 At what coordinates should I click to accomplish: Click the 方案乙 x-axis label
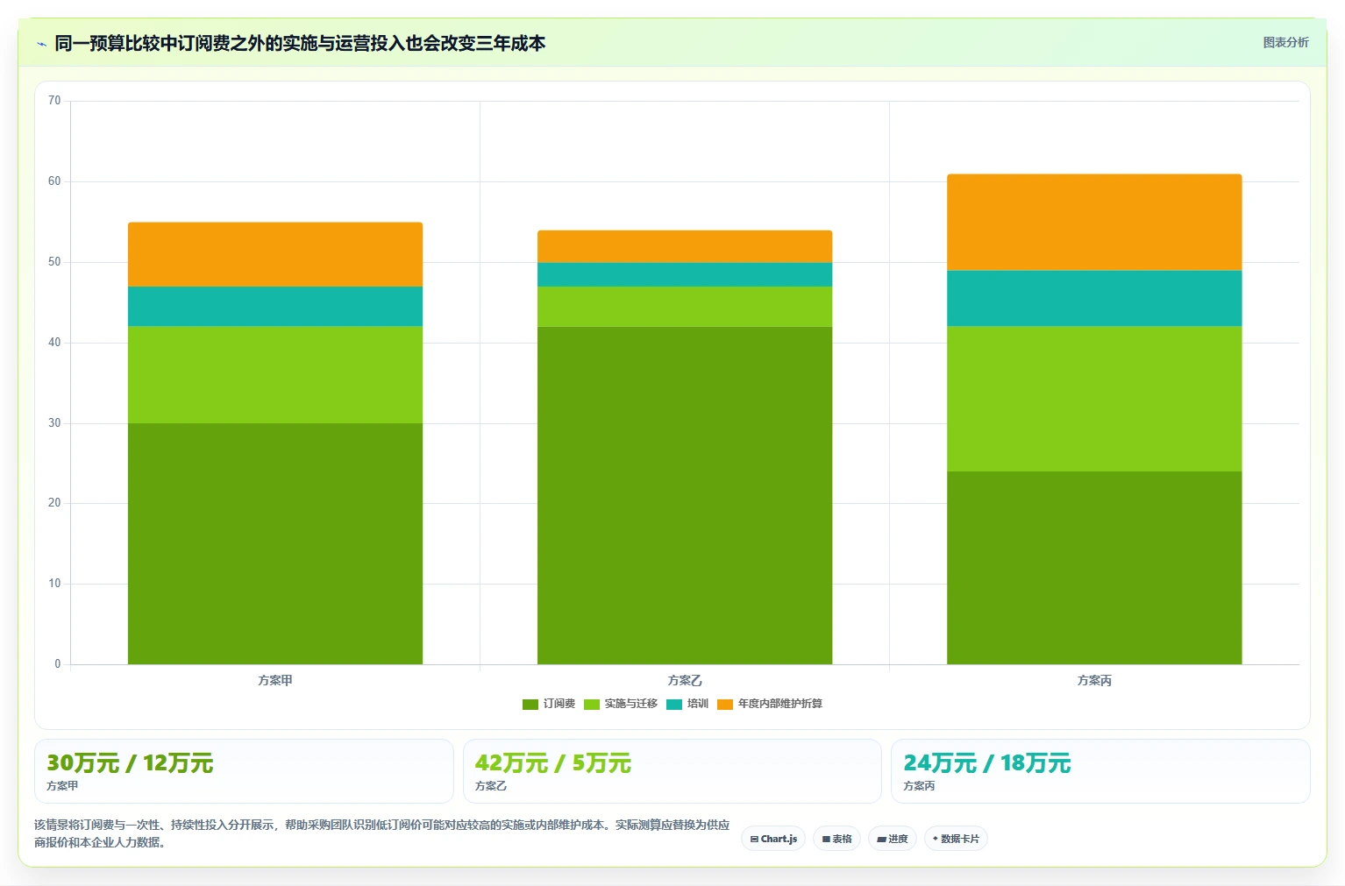tap(685, 681)
